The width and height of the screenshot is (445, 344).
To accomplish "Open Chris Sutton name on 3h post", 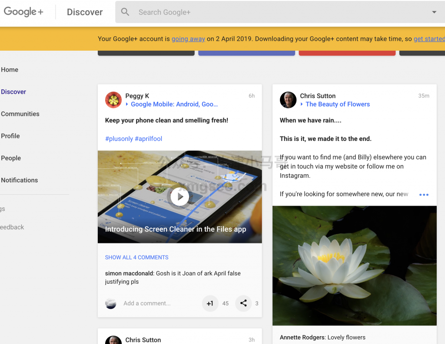I will [143, 340].
